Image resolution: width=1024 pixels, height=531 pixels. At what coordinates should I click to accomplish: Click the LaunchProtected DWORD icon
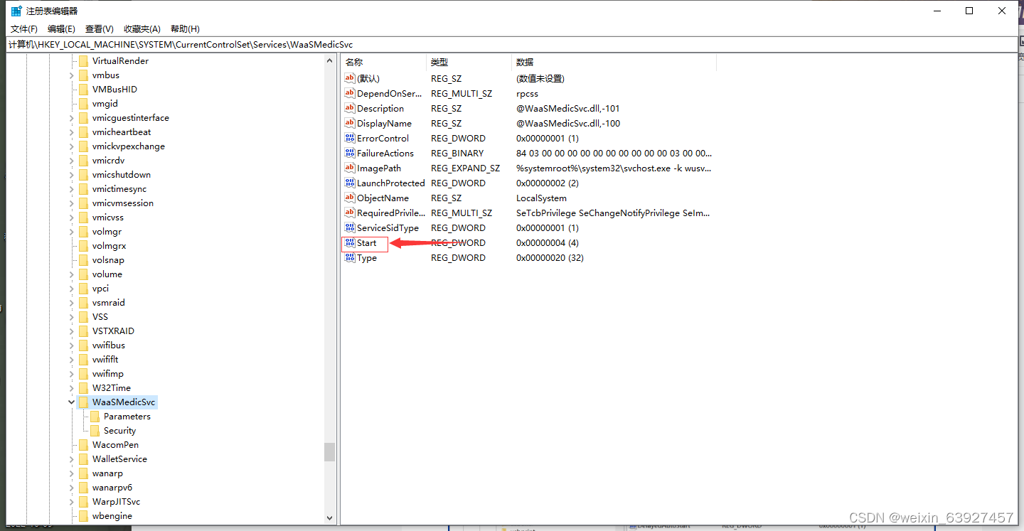[x=349, y=183]
